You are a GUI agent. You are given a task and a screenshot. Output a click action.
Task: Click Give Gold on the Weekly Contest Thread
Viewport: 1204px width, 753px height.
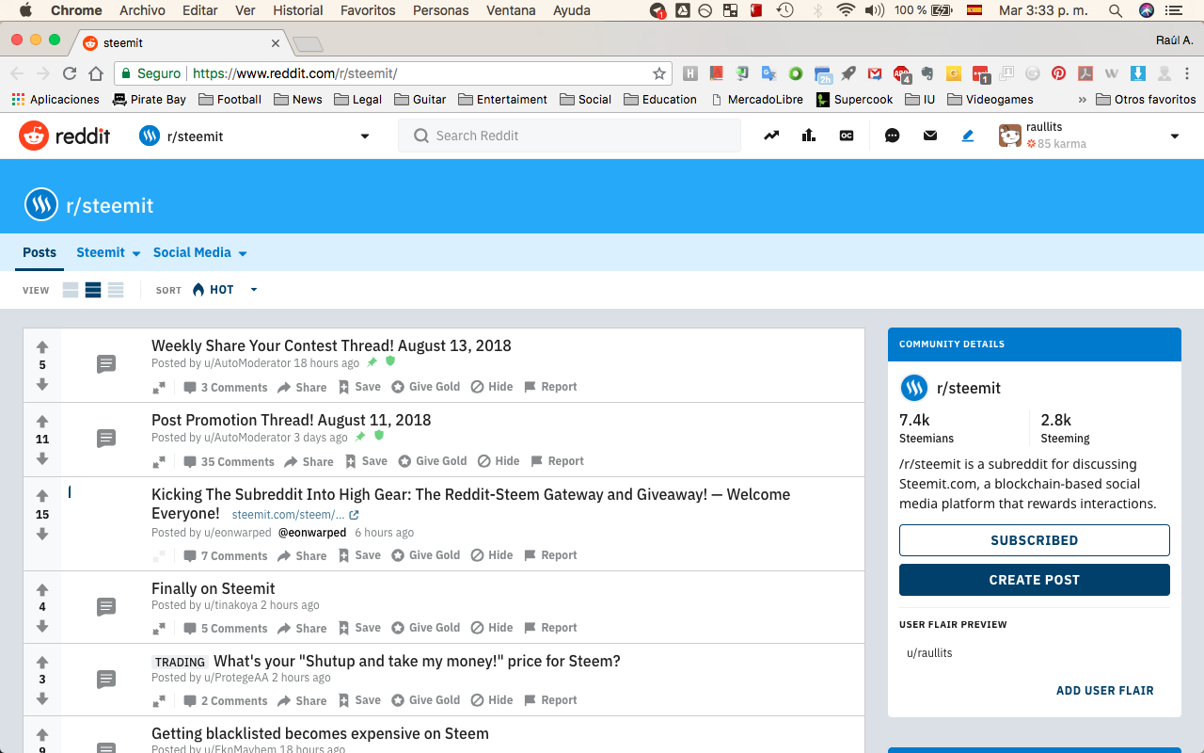pyautogui.click(x=426, y=387)
